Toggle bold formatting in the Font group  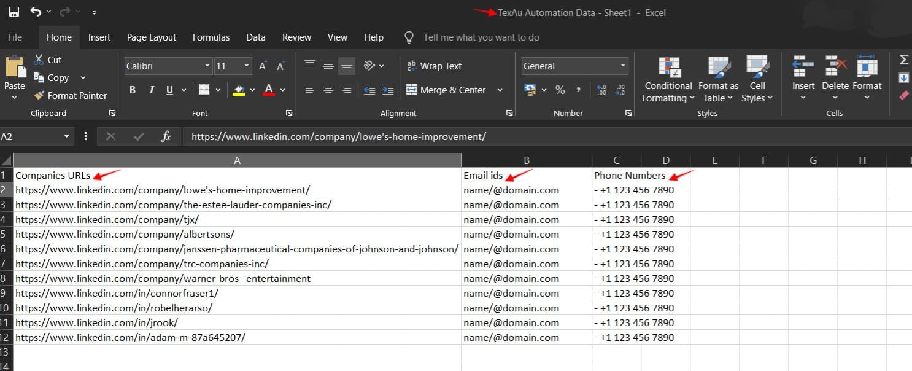[x=132, y=90]
